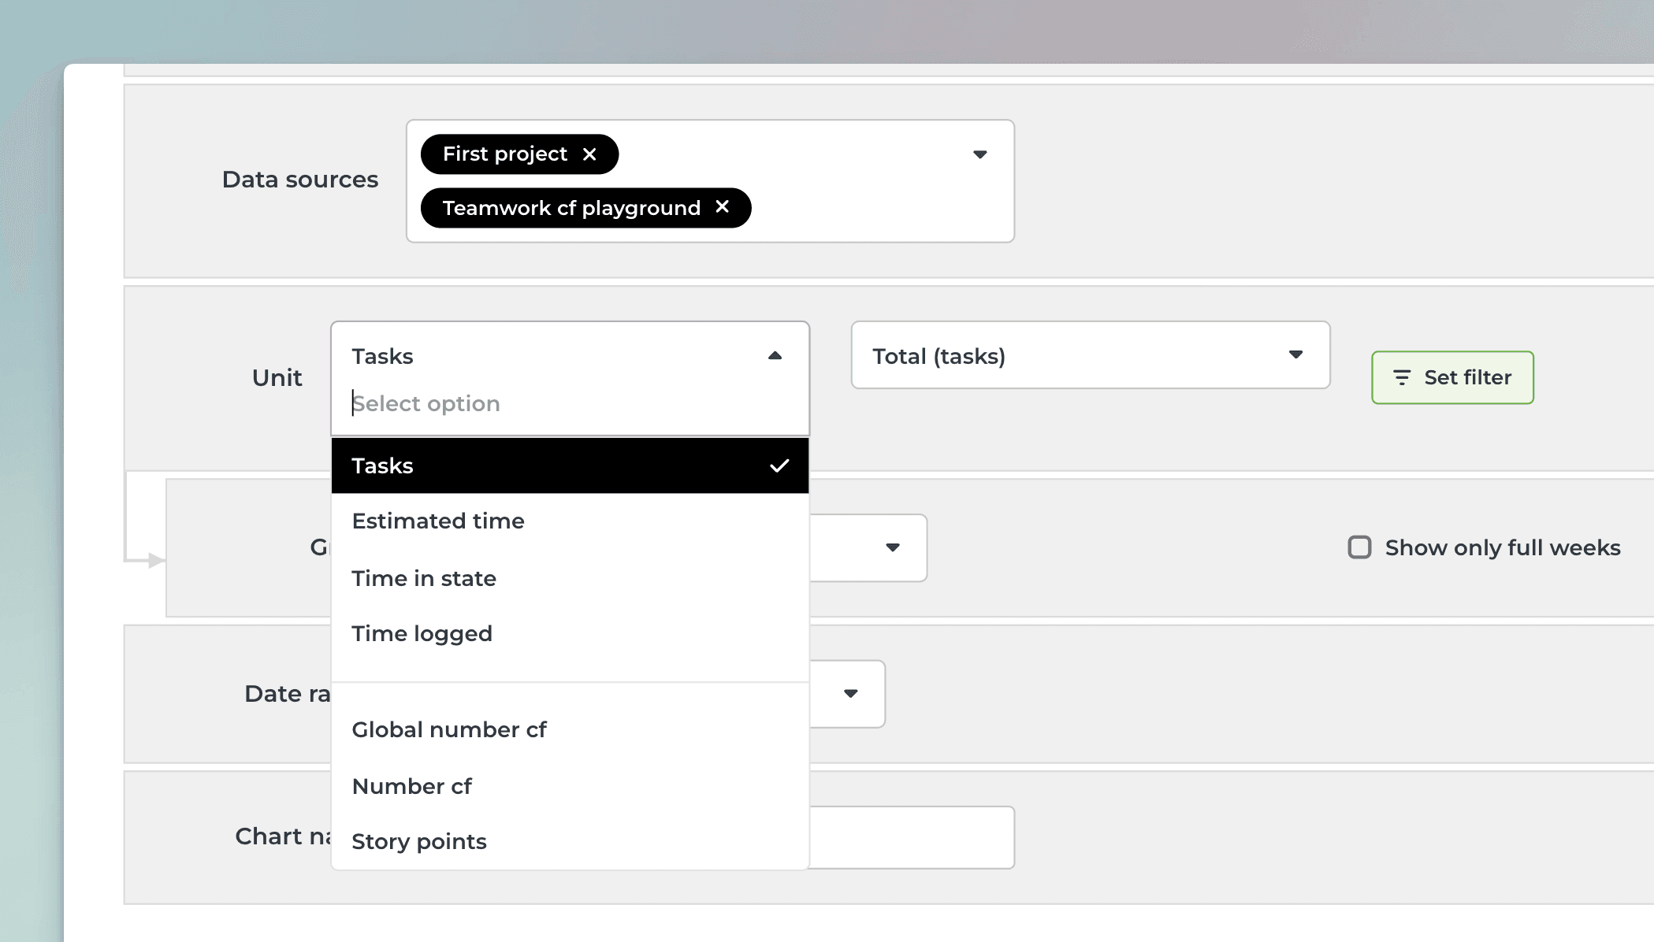This screenshot has width=1654, height=942.
Task: Open the Date range dropdown arrow
Action: click(x=850, y=694)
